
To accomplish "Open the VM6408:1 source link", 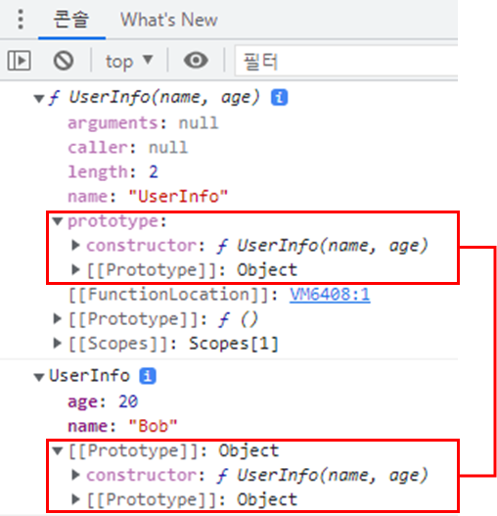I will click(x=330, y=294).
